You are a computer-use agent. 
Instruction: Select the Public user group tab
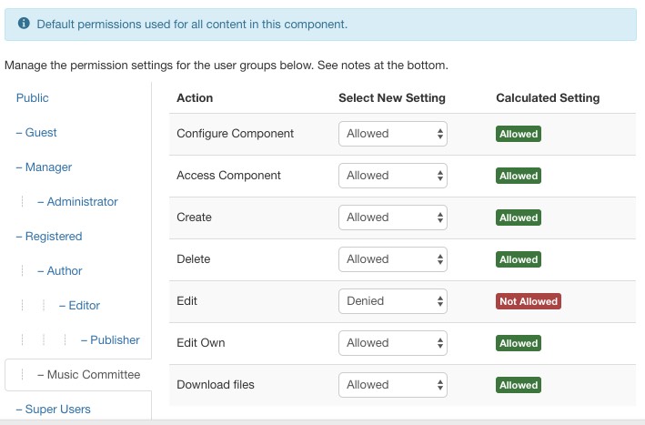pyautogui.click(x=33, y=98)
